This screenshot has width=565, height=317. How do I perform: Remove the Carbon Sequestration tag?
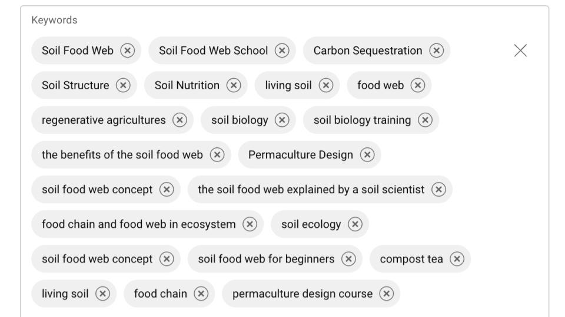436,50
